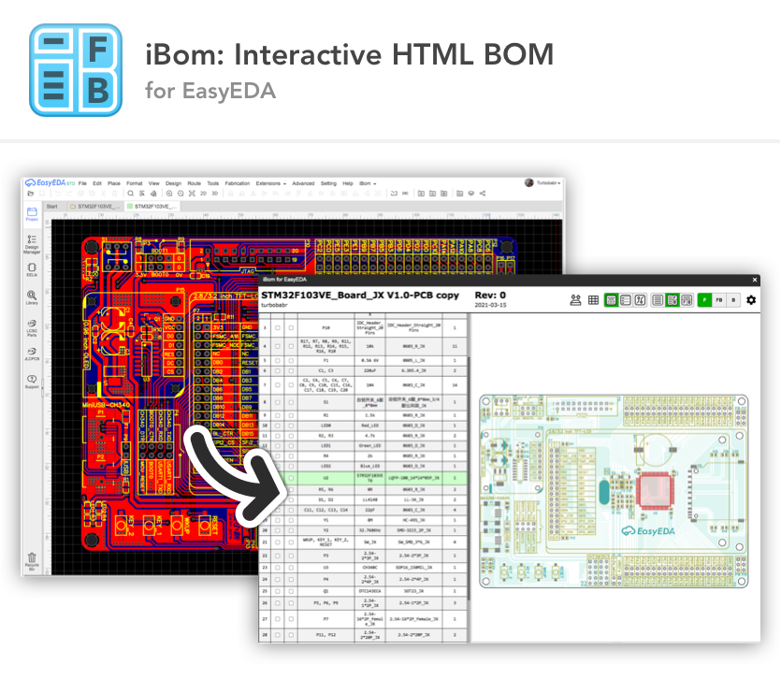Click the magnifier search icon in EasyEDA toolbar
The height and width of the screenshot is (679, 781).
pos(131,194)
